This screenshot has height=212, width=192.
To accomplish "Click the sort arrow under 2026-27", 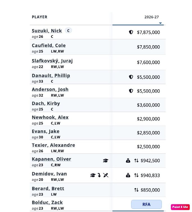I will (160, 23).
